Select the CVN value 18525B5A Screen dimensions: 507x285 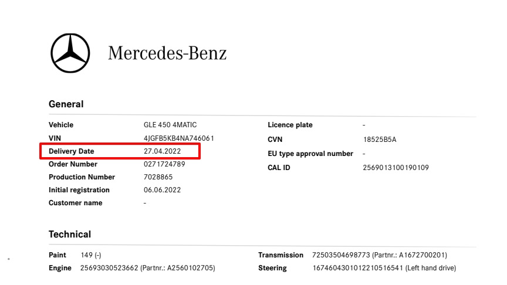380,140
